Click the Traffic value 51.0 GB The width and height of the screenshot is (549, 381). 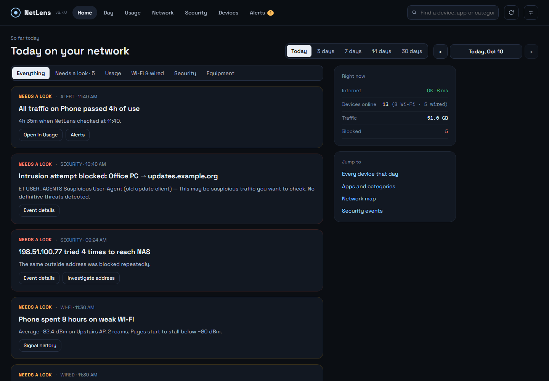point(438,118)
